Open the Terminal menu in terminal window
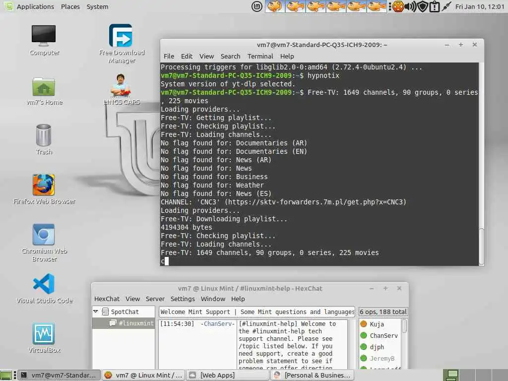This screenshot has height=381, width=508. (x=260, y=57)
